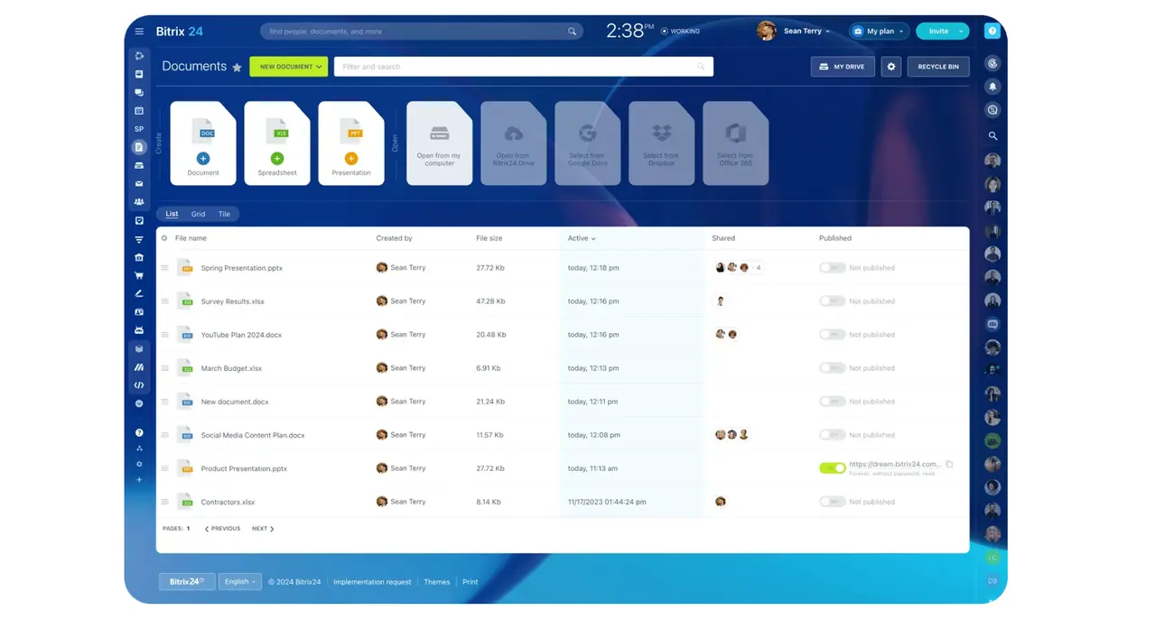Open the New Document dropdown arrow
The image size is (1174, 619).
coord(318,66)
